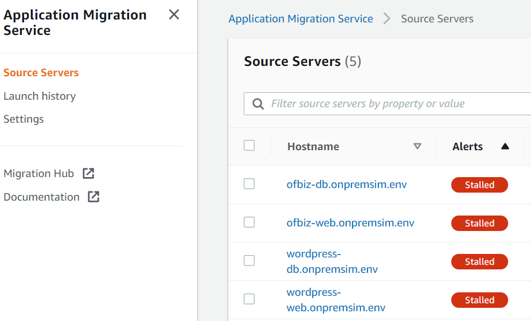The image size is (531, 321).
Task: Open Documentation external link
Action: pyautogui.click(x=41, y=197)
